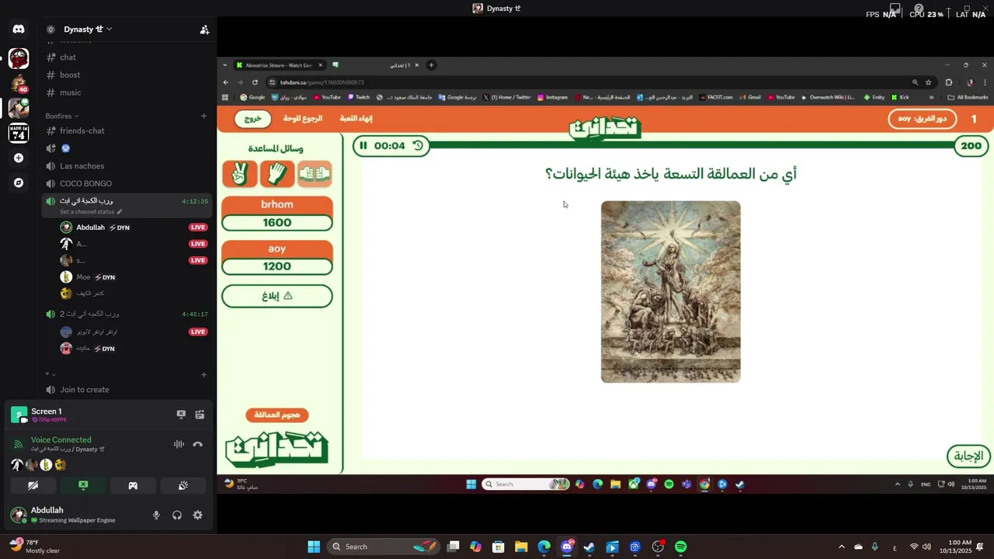The image size is (994, 559).
Task: Open Twitch bookmark in bookmarks bar
Action: 359,97
